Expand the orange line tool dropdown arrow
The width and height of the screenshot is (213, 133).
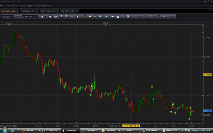(147, 17)
